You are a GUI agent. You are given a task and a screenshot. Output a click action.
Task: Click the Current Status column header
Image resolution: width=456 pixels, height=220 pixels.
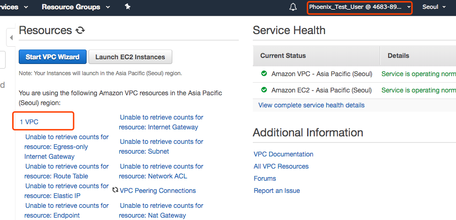click(283, 56)
